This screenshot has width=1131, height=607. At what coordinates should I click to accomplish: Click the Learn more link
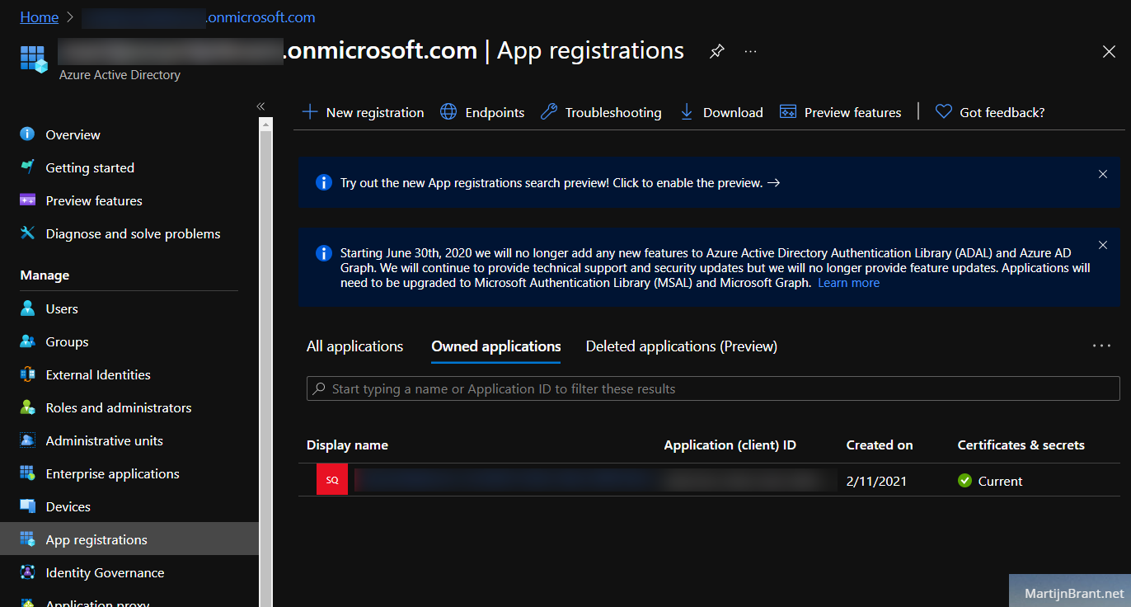point(848,283)
